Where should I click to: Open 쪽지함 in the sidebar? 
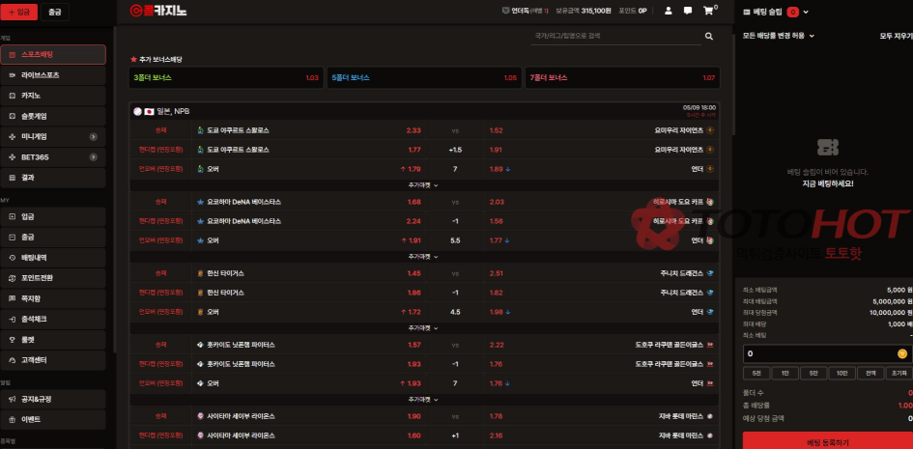(x=53, y=298)
